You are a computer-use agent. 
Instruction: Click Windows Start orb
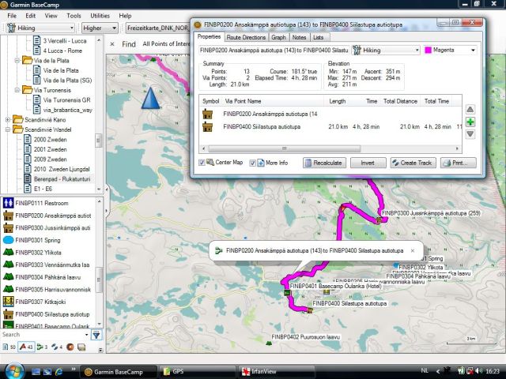click(x=16, y=370)
